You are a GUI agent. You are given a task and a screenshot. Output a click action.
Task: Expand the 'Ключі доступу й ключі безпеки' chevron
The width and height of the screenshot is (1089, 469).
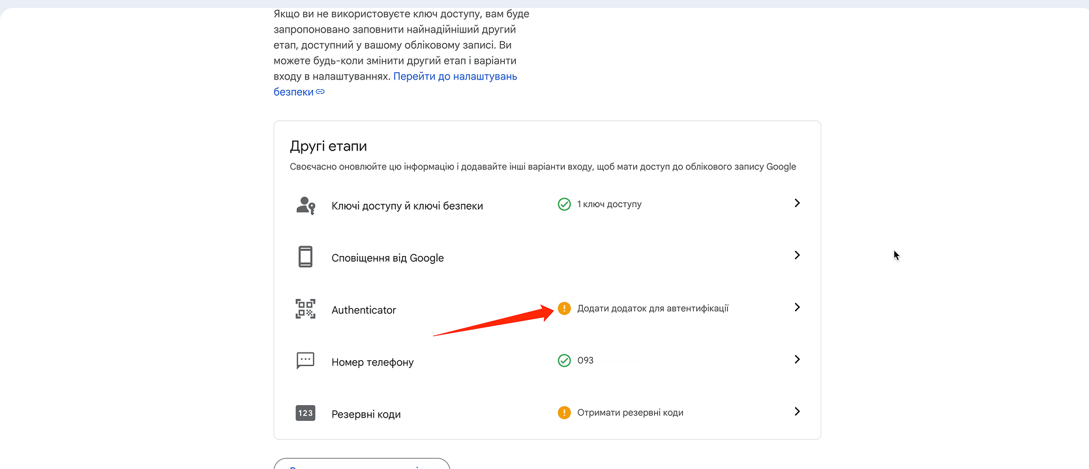797,203
